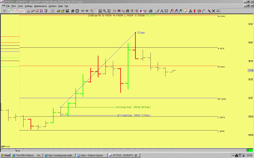Click the Profile label at chart bottom-left
The width and height of the screenshot is (254, 158).
6,146
